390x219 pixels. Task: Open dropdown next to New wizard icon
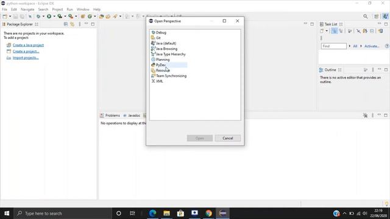(10, 16)
